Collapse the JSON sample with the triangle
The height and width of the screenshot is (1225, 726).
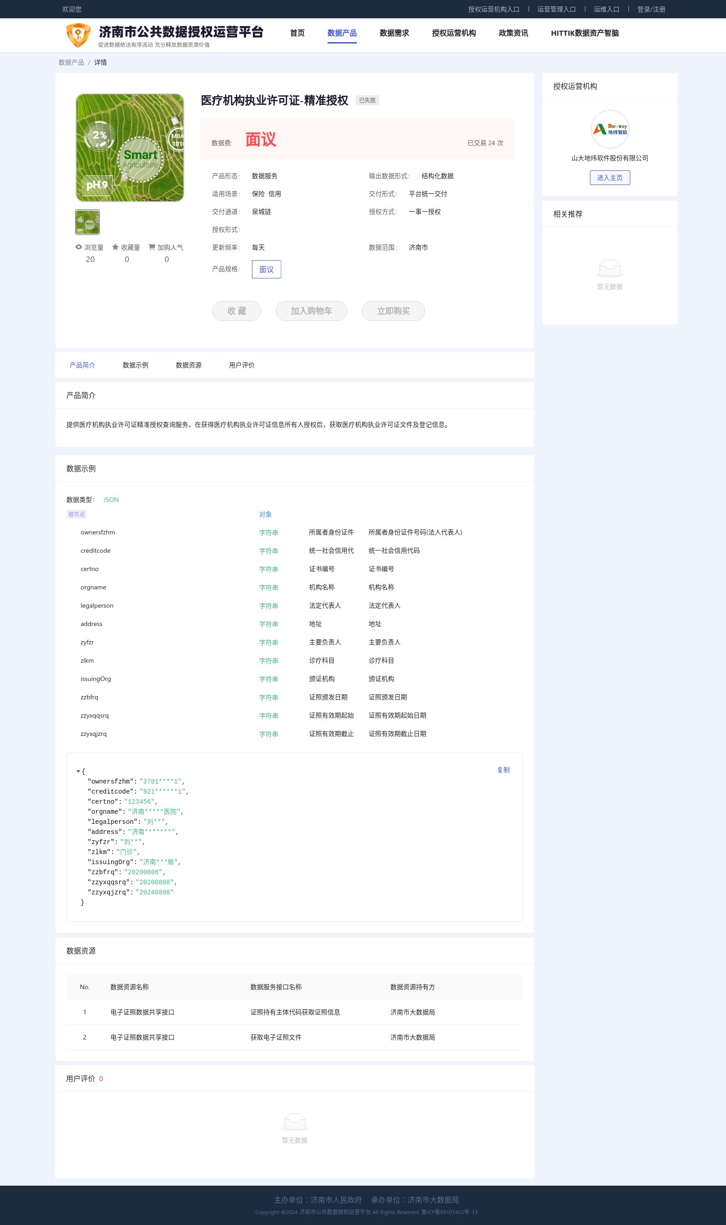click(x=78, y=771)
